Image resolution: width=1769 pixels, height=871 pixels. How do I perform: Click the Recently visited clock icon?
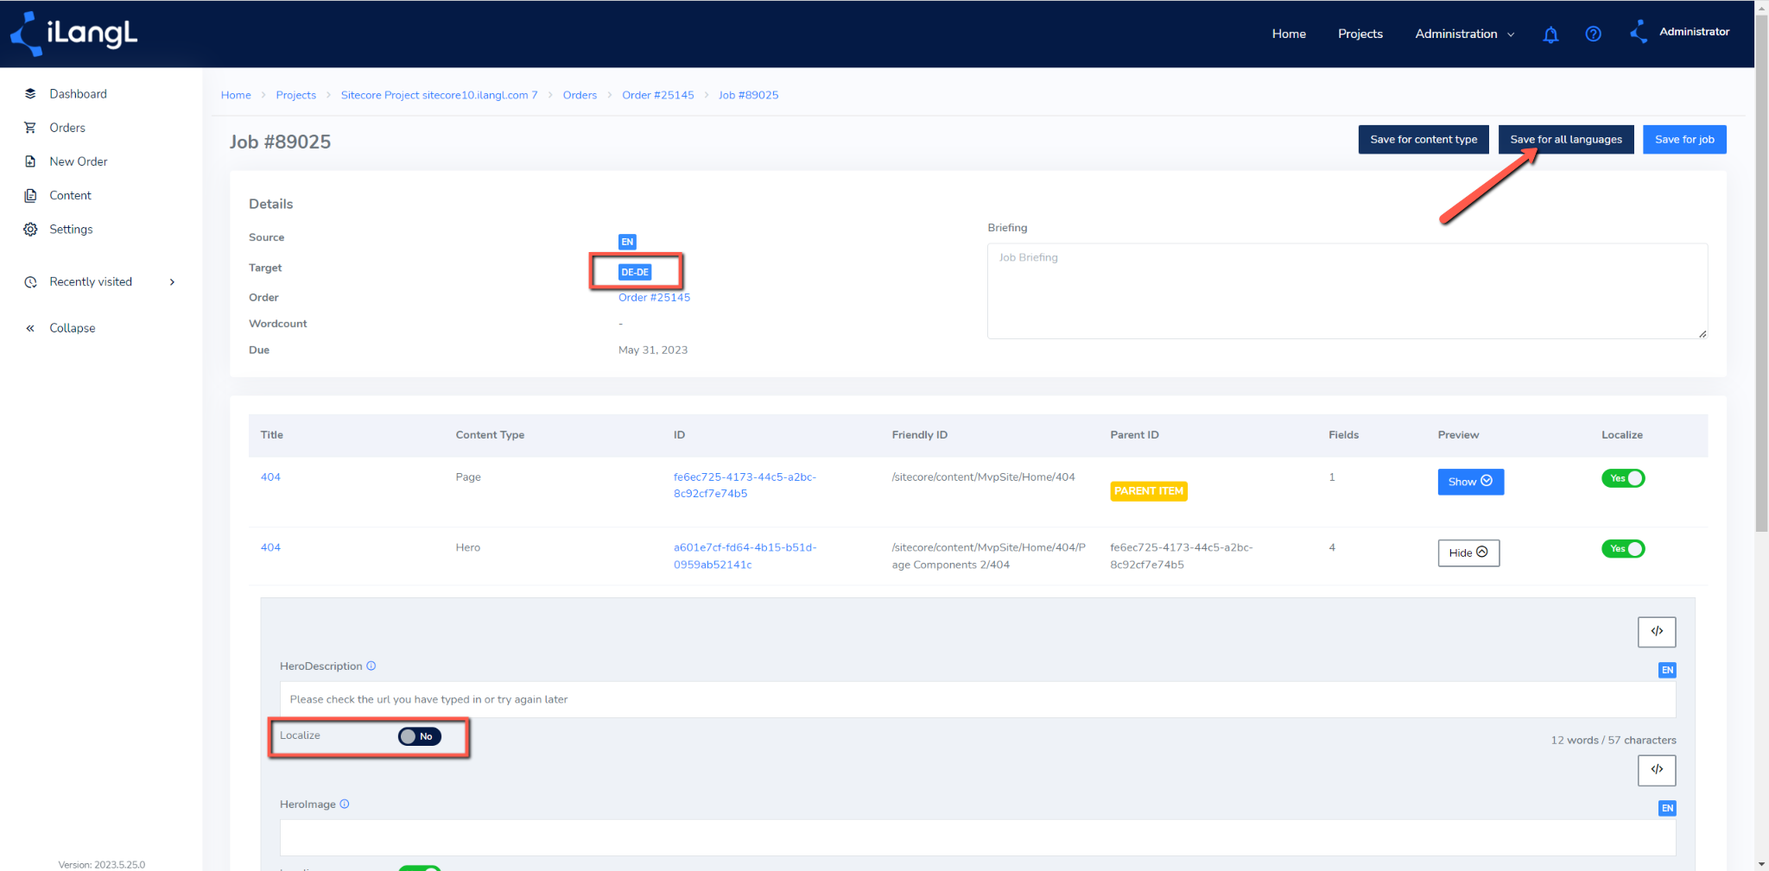tap(30, 282)
